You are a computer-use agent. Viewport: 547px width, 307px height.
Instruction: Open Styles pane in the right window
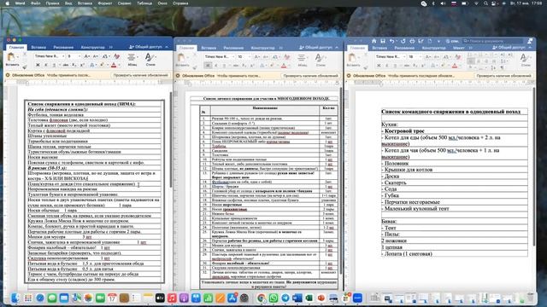[526, 59]
